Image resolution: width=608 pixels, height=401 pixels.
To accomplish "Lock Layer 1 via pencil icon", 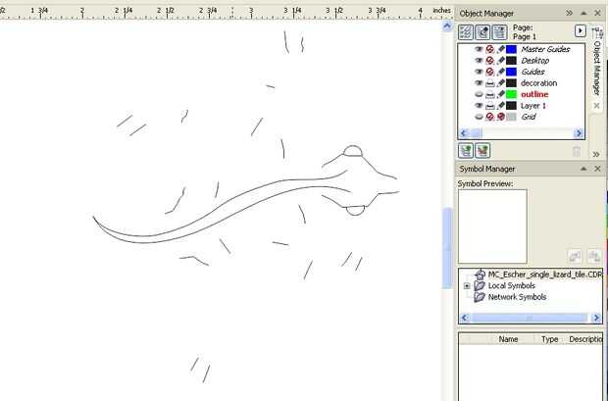I will point(500,106).
